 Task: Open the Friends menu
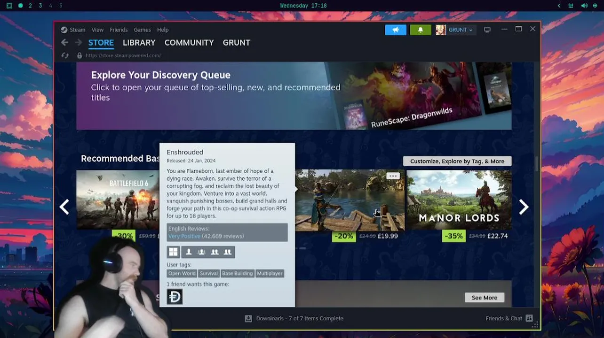(119, 30)
